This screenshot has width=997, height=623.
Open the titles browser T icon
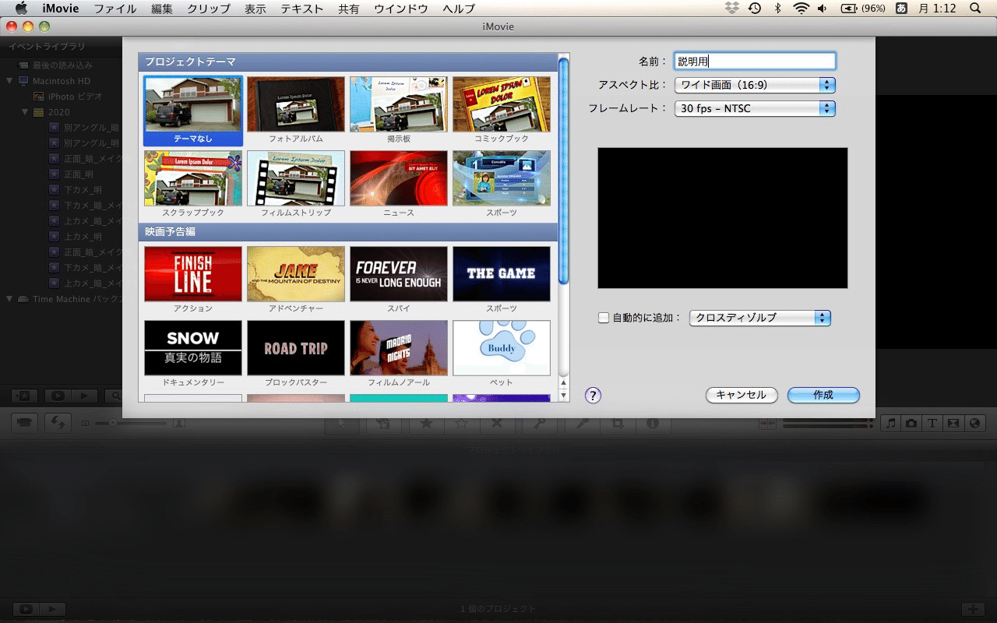pyautogui.click(x=932, y=423)
